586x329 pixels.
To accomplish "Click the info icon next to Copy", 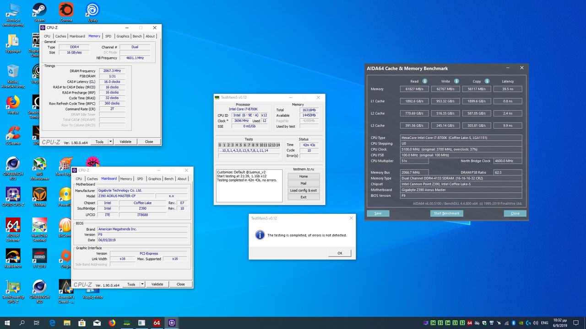I will tap(487, 81).
